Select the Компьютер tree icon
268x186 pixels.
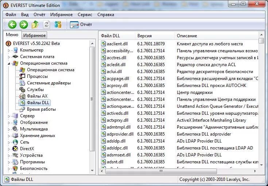click(x=16, y=50)
